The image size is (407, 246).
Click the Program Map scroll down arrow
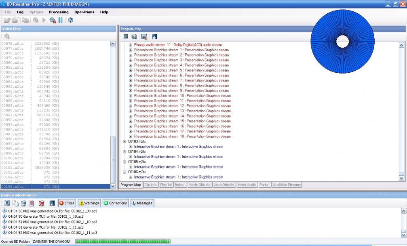point(402,178)
